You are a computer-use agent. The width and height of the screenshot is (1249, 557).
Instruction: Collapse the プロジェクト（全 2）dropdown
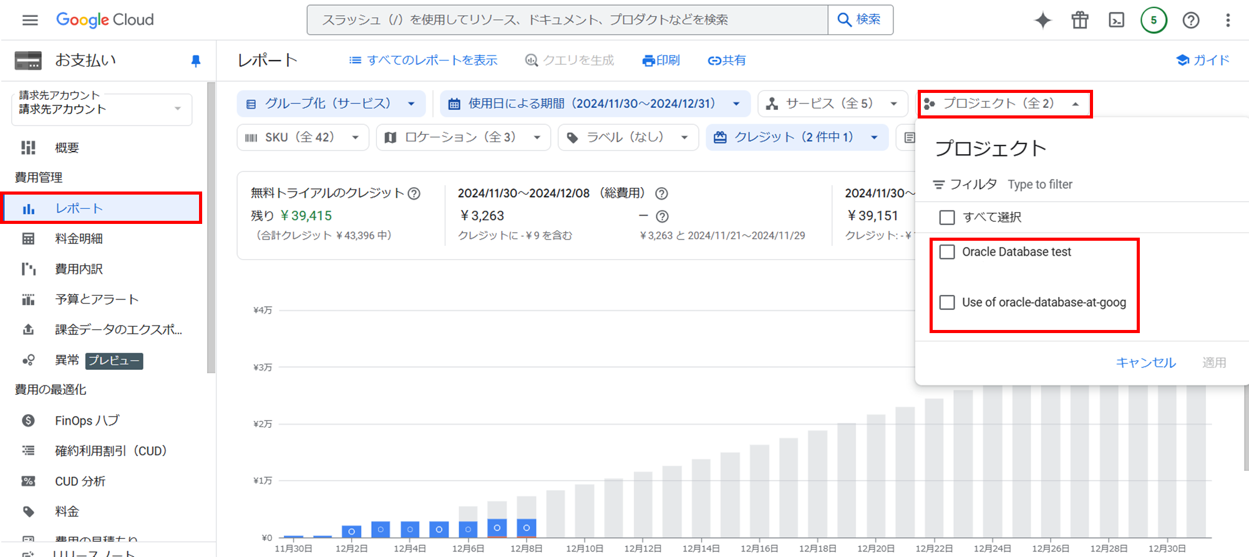[x=1004, y=104]
